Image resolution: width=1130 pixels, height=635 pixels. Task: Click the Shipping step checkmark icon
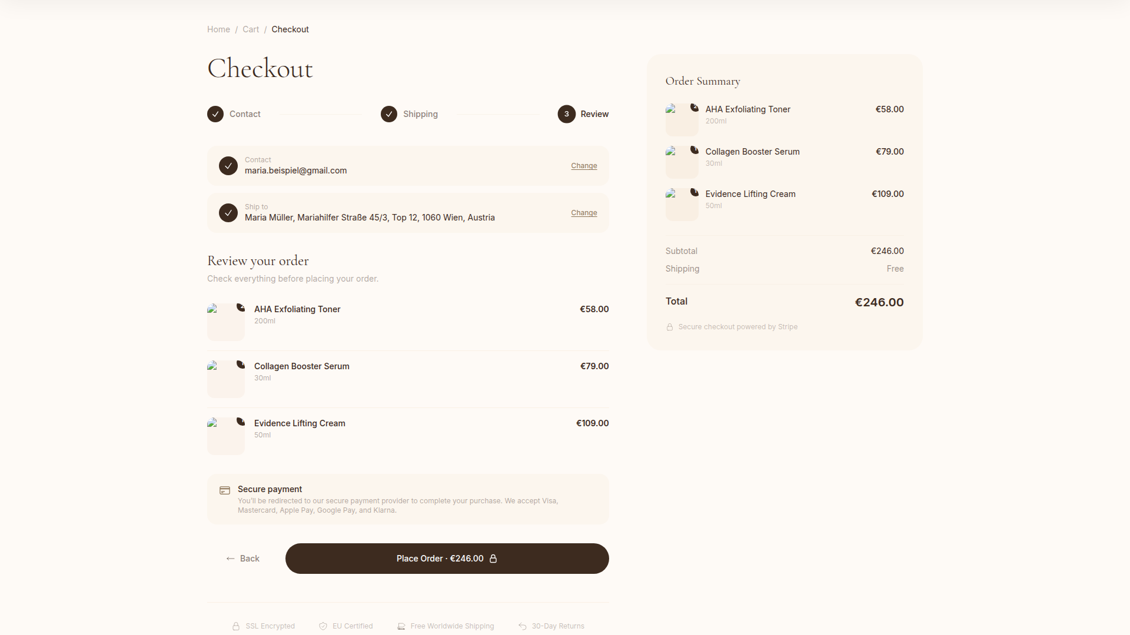(389, 114)
